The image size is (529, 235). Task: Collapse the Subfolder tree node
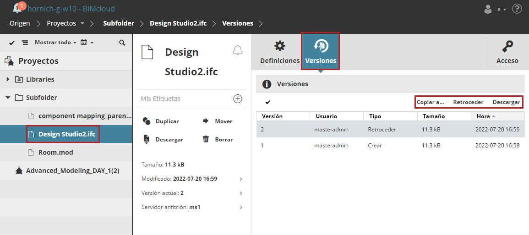click(8, 97)
